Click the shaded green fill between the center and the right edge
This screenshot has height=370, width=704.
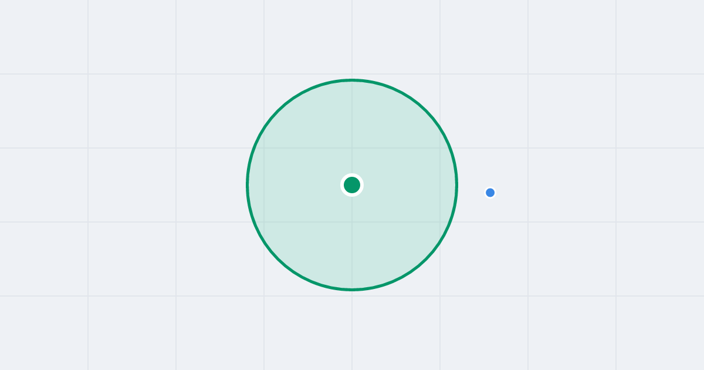tap(405, 185)
